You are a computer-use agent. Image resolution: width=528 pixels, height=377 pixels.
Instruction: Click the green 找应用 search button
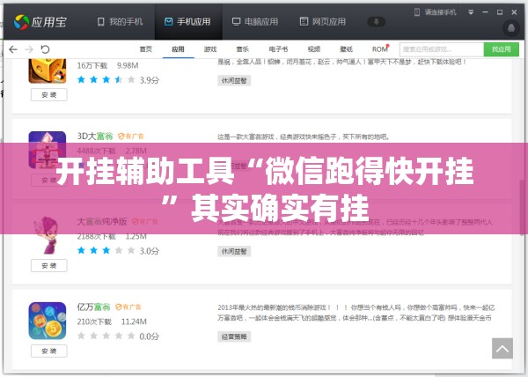(x=501, y=49)
